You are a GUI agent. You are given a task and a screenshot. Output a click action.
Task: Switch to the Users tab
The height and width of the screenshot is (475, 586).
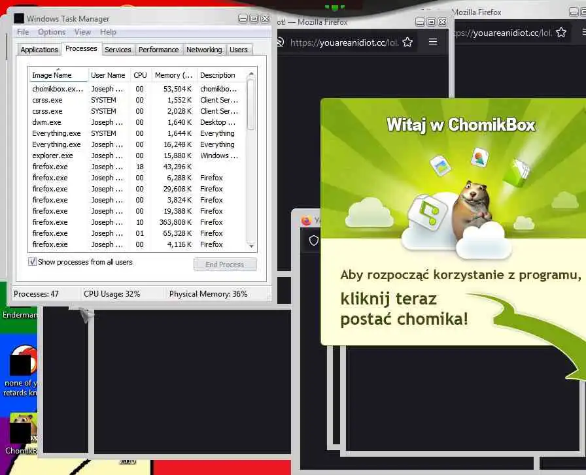click(x=239, y=50)
